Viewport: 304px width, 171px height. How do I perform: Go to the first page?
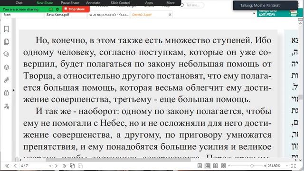click(7, 166)
